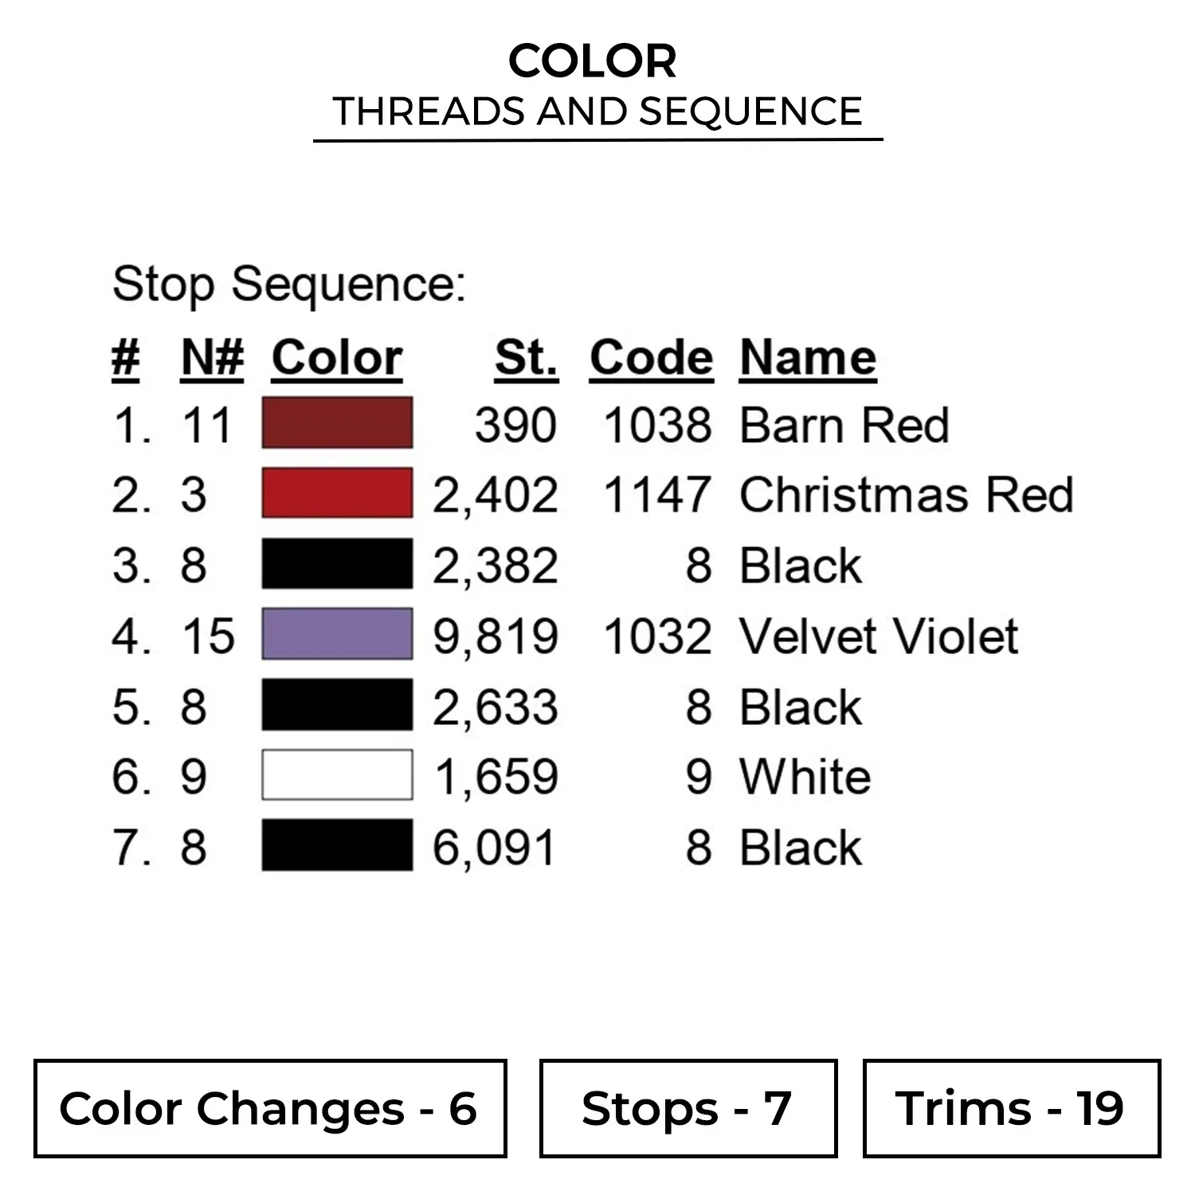The width and height of the screenshot is (1195, 1195).
Task: Click the Velvet Violet thread name
Action: point(879,636)
